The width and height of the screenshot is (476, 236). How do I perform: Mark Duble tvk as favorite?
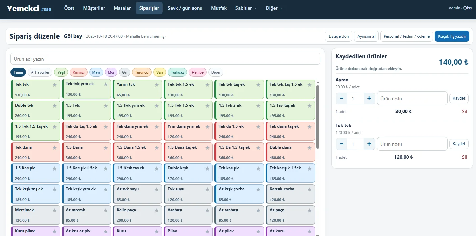[55, 106]
